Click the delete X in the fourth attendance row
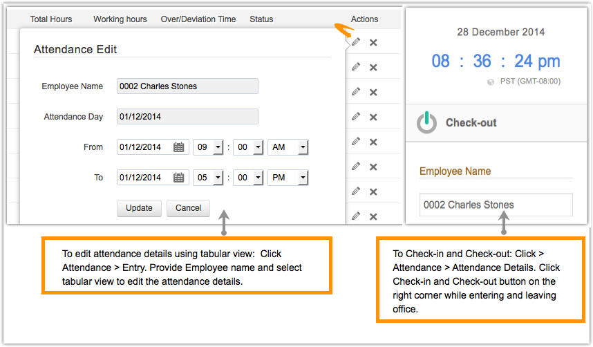The image size is (593, 347). [x=373, y=118]
